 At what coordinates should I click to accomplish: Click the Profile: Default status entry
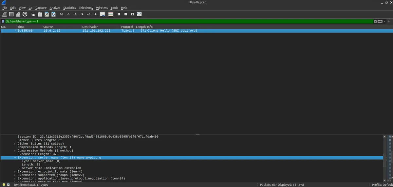[382, 185]
